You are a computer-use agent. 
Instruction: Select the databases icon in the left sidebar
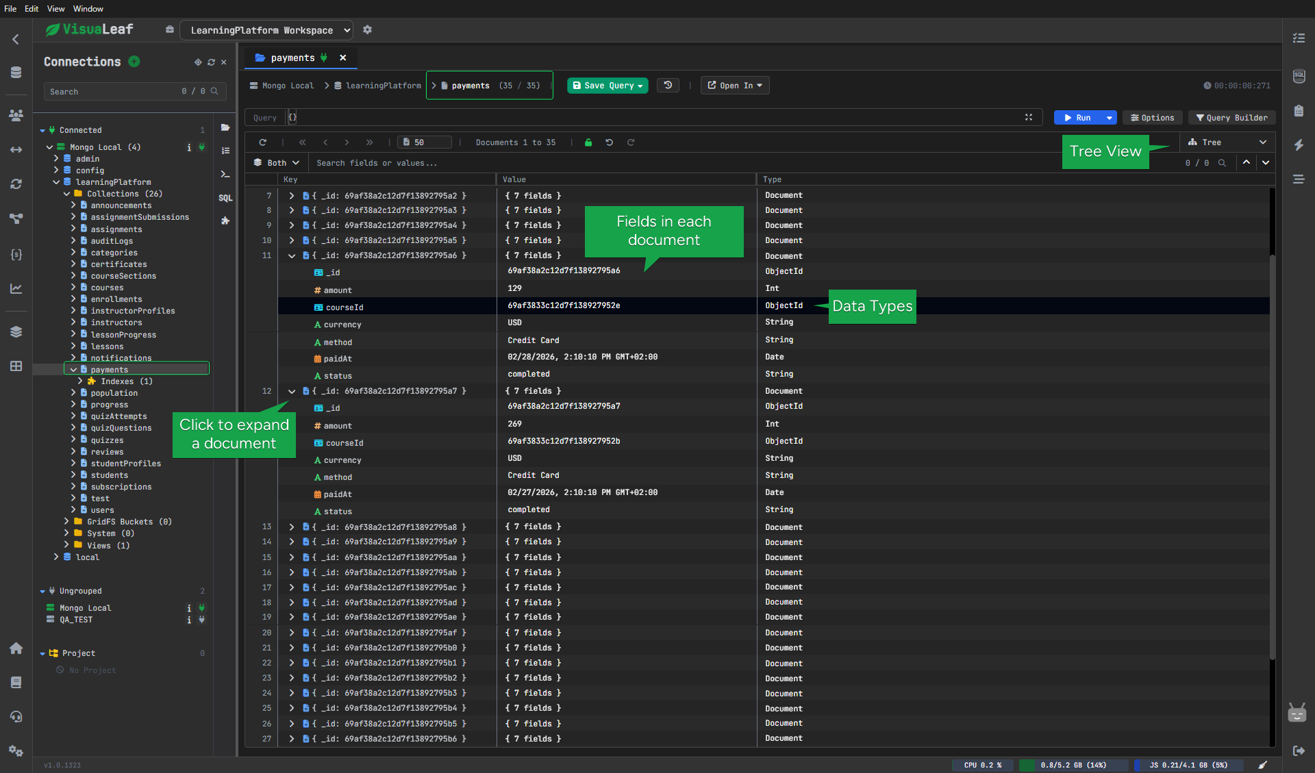tap(16, 72)
